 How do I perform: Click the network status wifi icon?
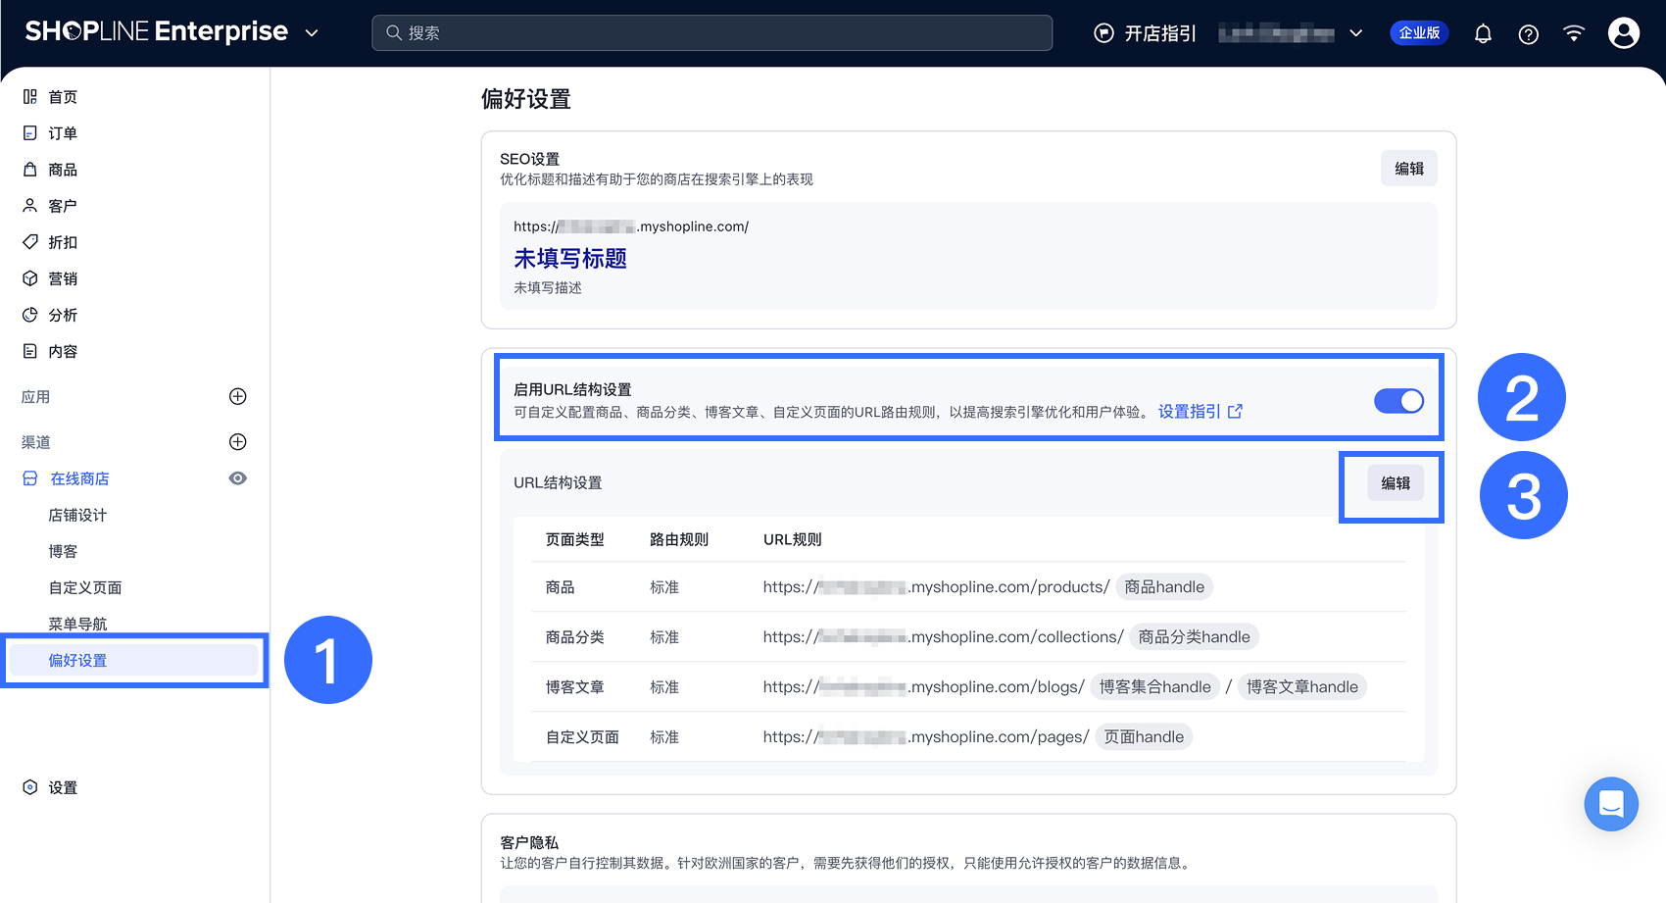pos(1574,33)
